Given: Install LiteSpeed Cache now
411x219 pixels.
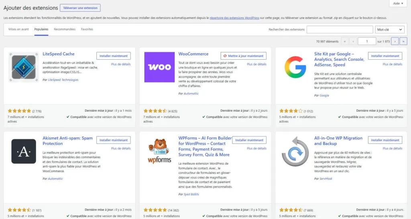Looking at the screenshot, I should 114,56.
